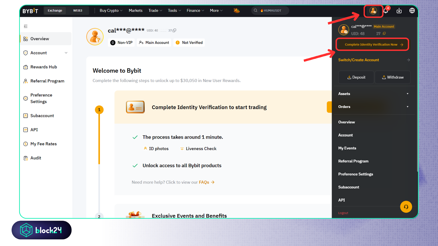Open Tools dropdown menu

(x=174, y=10)
